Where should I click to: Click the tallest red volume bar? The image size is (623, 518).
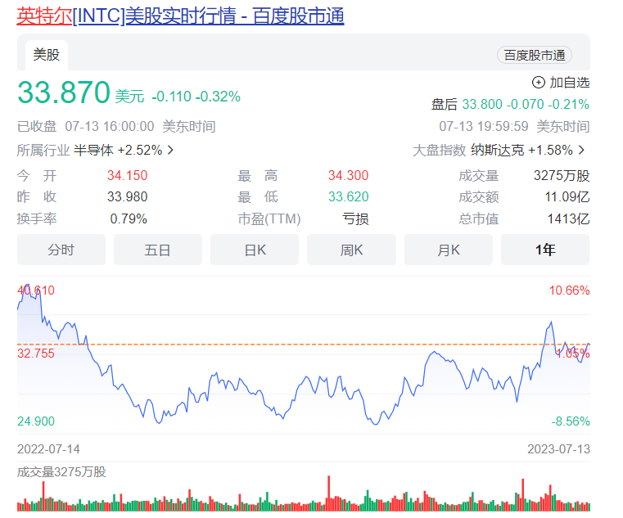pos(329,493)
